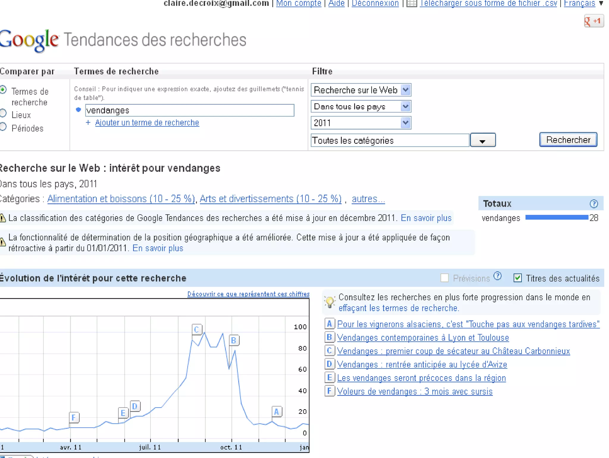
Task: Click news marker E on the chart
Action: tap(123, 413)
